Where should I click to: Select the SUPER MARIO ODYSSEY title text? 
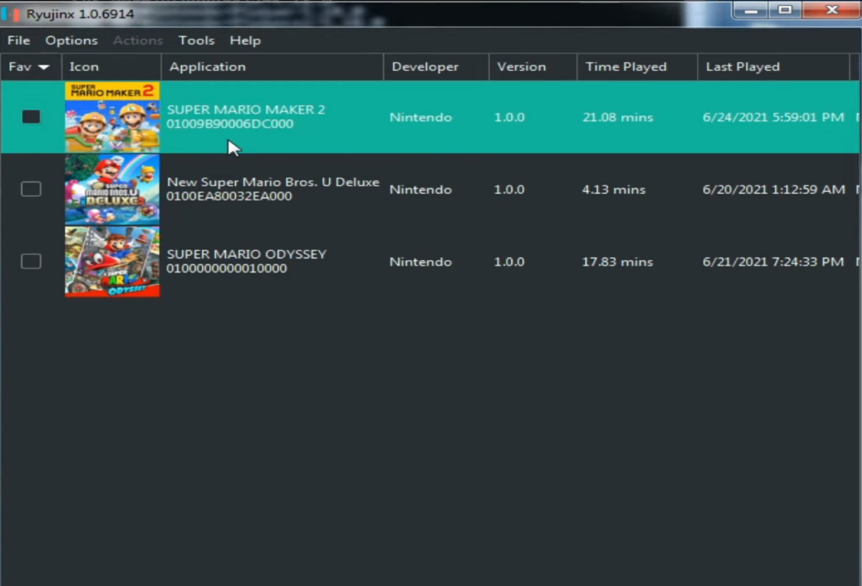coord(247,254)
